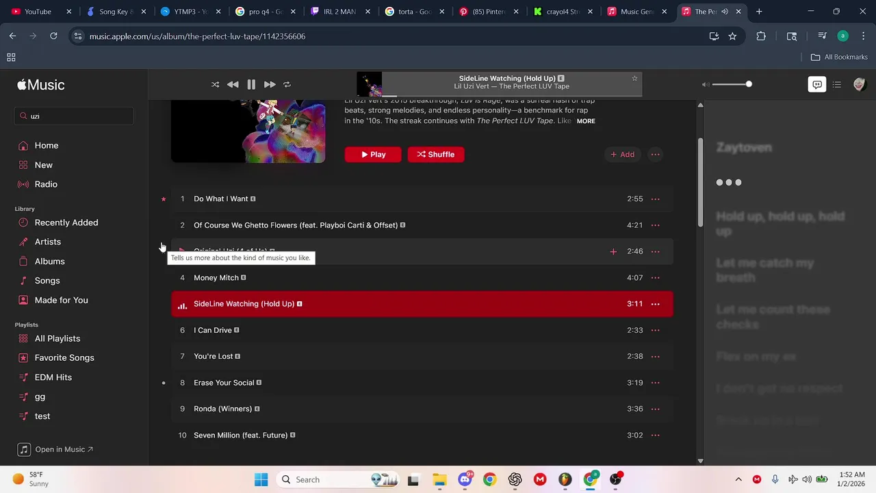Click the red Shuffle button
This screenshot has width=876, height=493.
436,155
